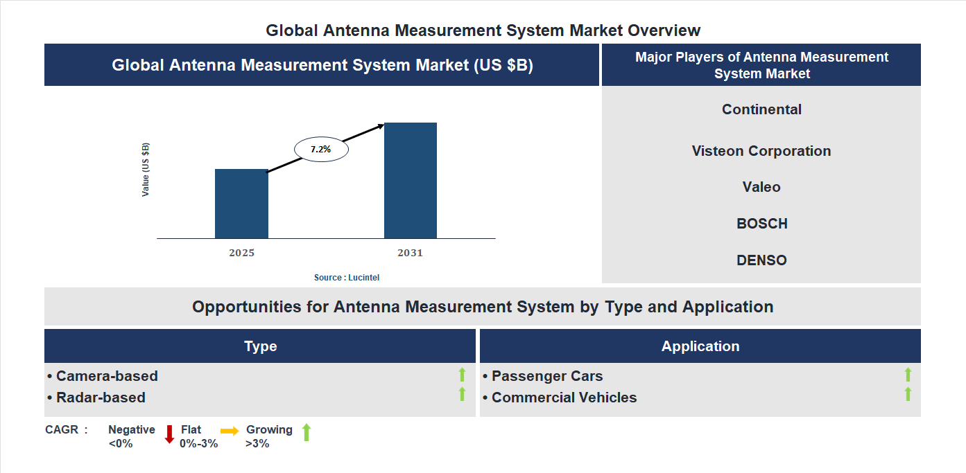Image resolution: width=966 pixels, height=473 pixels.
Task: Click the Continental player entry
Action: click(x=761, y=109)
